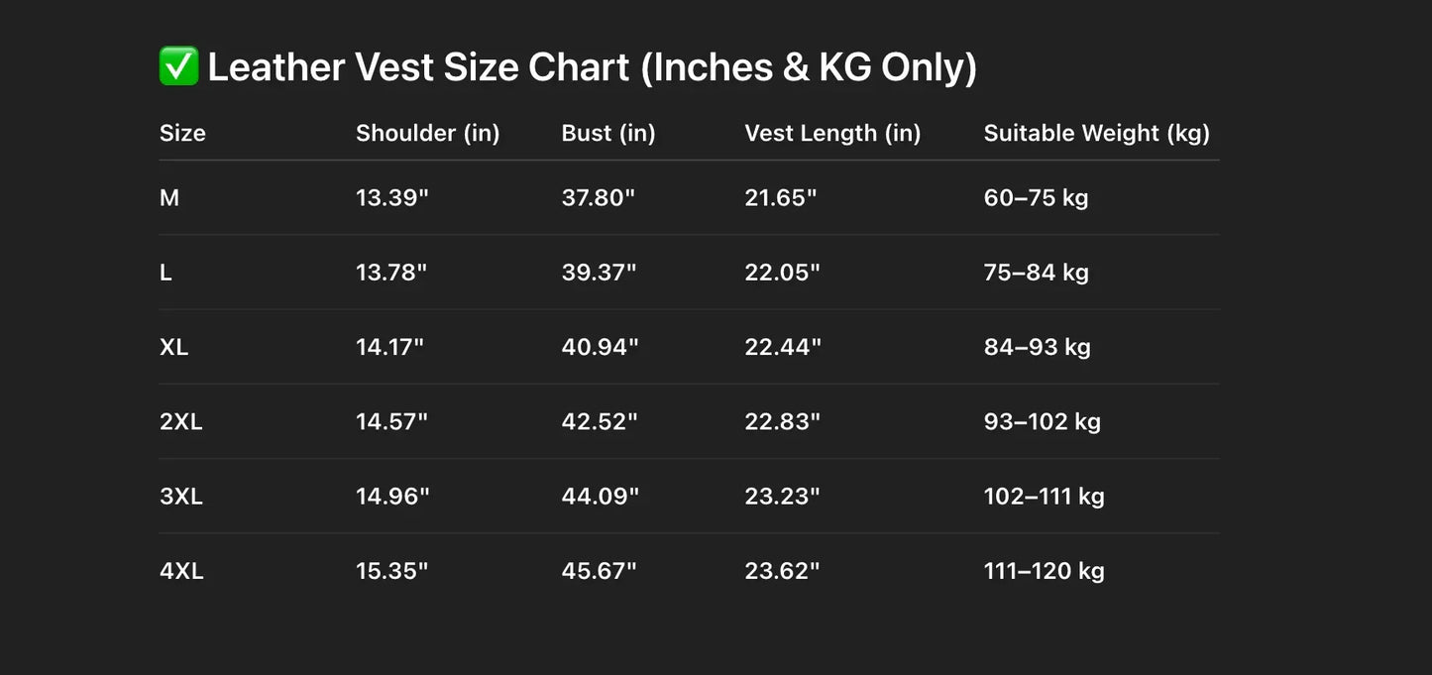Click the 22.44" vest length cell
This screenshot has height=675, width=1432.
pyautogui.click(x=782, y=347)
